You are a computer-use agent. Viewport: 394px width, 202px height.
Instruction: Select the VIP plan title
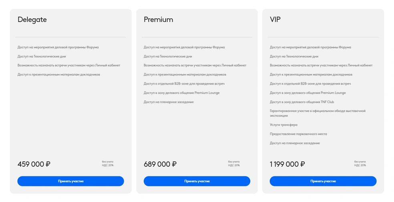275,20
